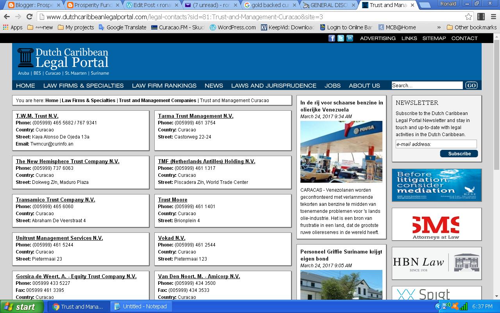Bookmark this page with the star icon

click(468, 17)
